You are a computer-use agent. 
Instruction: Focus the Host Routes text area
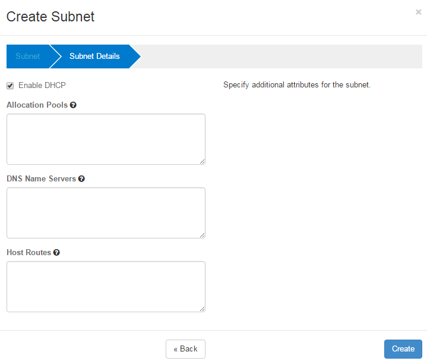[x=106, y=287]
